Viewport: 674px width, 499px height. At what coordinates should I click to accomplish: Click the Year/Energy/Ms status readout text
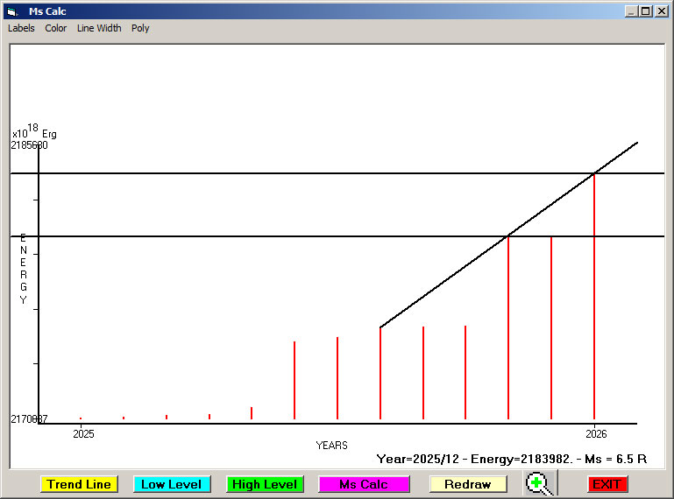[511, 459]
